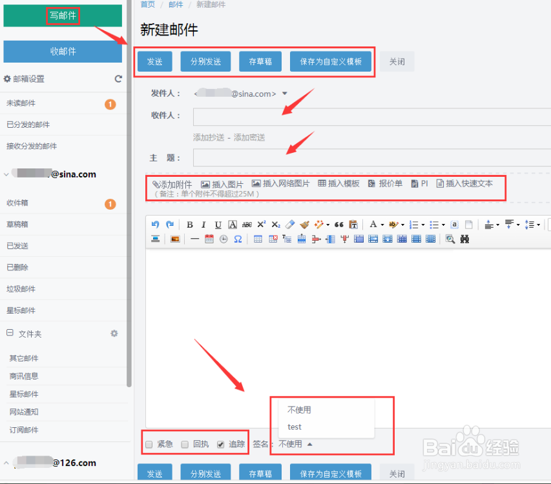Open the 签名 signature dropdown
This screenshot has height=484, width=551.
tap(295, 444)
